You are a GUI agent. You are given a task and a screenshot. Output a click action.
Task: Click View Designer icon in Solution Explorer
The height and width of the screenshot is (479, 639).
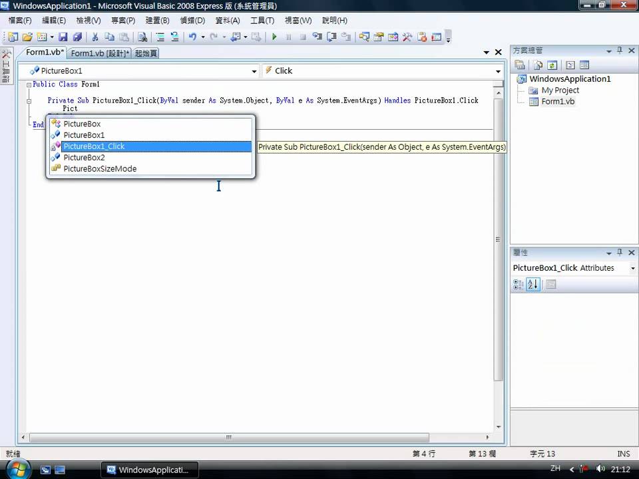point(584,65)
